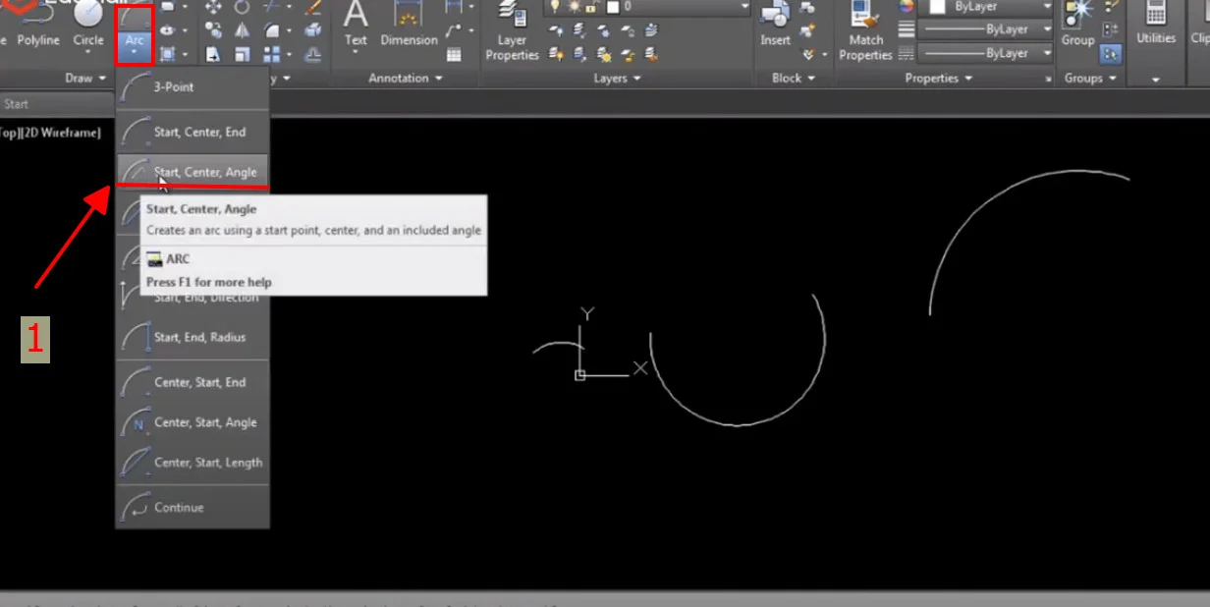Select the Rectangle tool in Draw panel

click(x=168, y=8)
